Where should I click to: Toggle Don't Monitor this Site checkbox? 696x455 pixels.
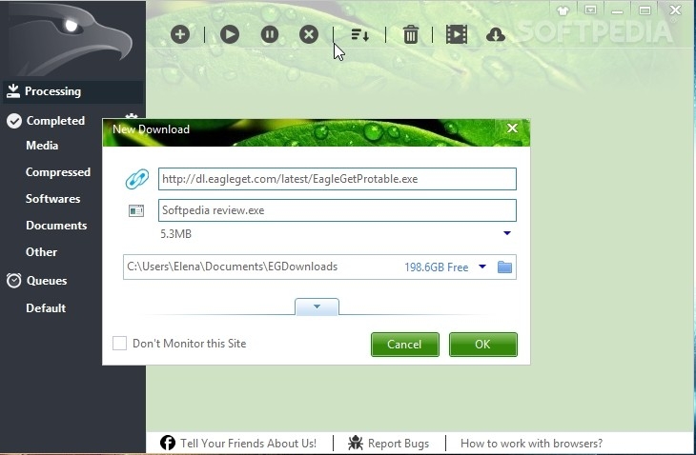click(x=119, y=344)
